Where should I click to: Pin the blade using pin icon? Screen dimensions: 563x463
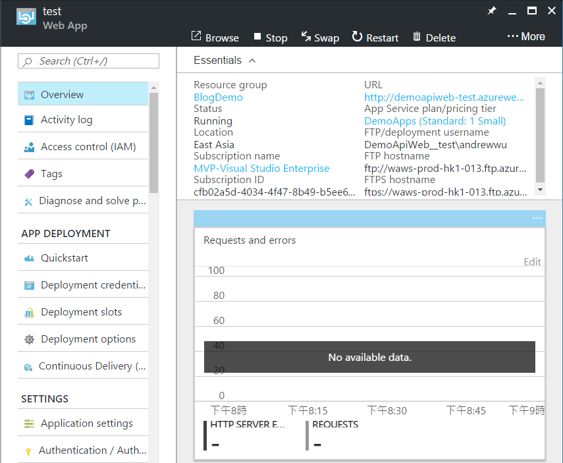pyautogui.click(x=492, y=11)
